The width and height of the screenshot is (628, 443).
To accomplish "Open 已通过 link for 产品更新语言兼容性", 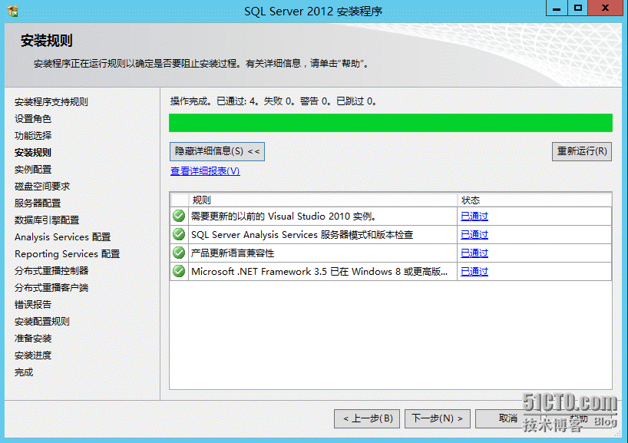I will point(474,253).
